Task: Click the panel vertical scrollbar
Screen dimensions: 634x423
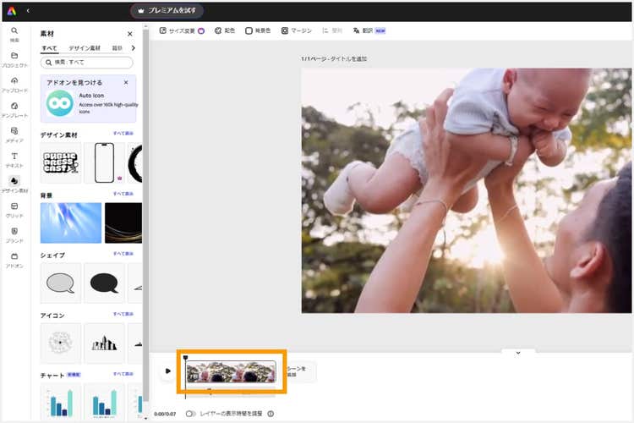Action: 145,215
